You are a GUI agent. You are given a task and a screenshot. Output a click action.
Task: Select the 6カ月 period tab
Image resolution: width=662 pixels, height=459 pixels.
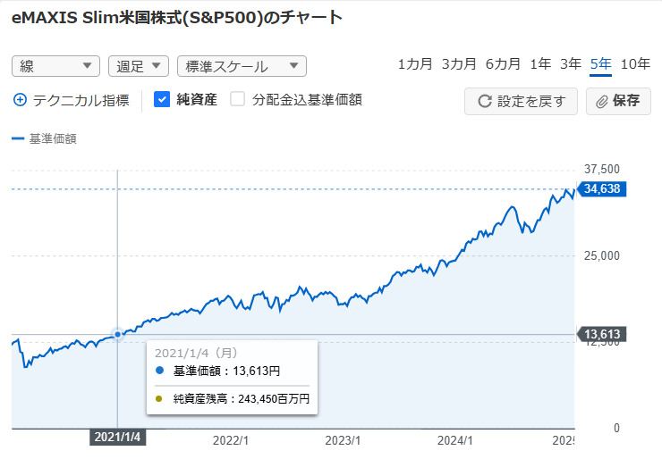[x=503, y=64]
